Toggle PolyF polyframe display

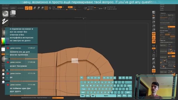coord(154,71)
